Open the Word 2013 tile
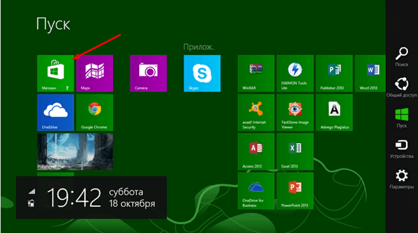The width and height of the screenshot is (418, 233). click(x=370, y=73)
